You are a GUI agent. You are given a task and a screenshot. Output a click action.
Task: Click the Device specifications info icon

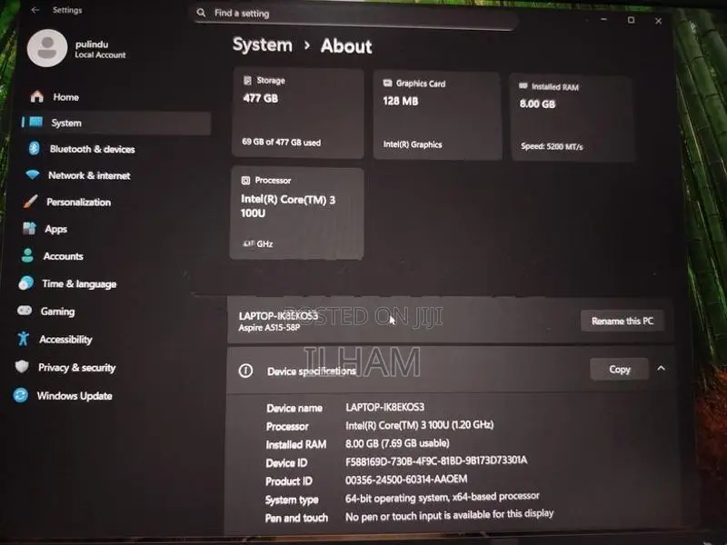click(245, 371)
